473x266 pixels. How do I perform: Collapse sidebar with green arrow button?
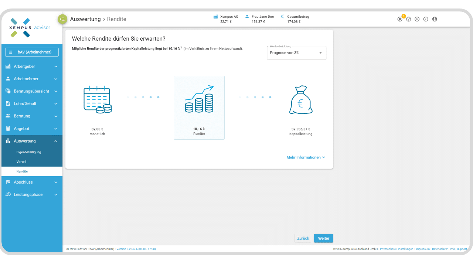[62, 19]
